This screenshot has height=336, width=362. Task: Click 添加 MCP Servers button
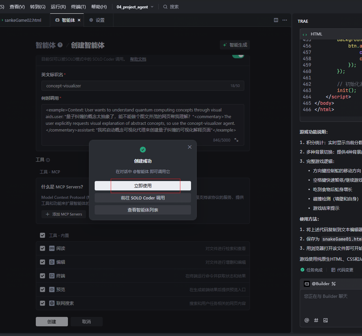tap(64, 214)
